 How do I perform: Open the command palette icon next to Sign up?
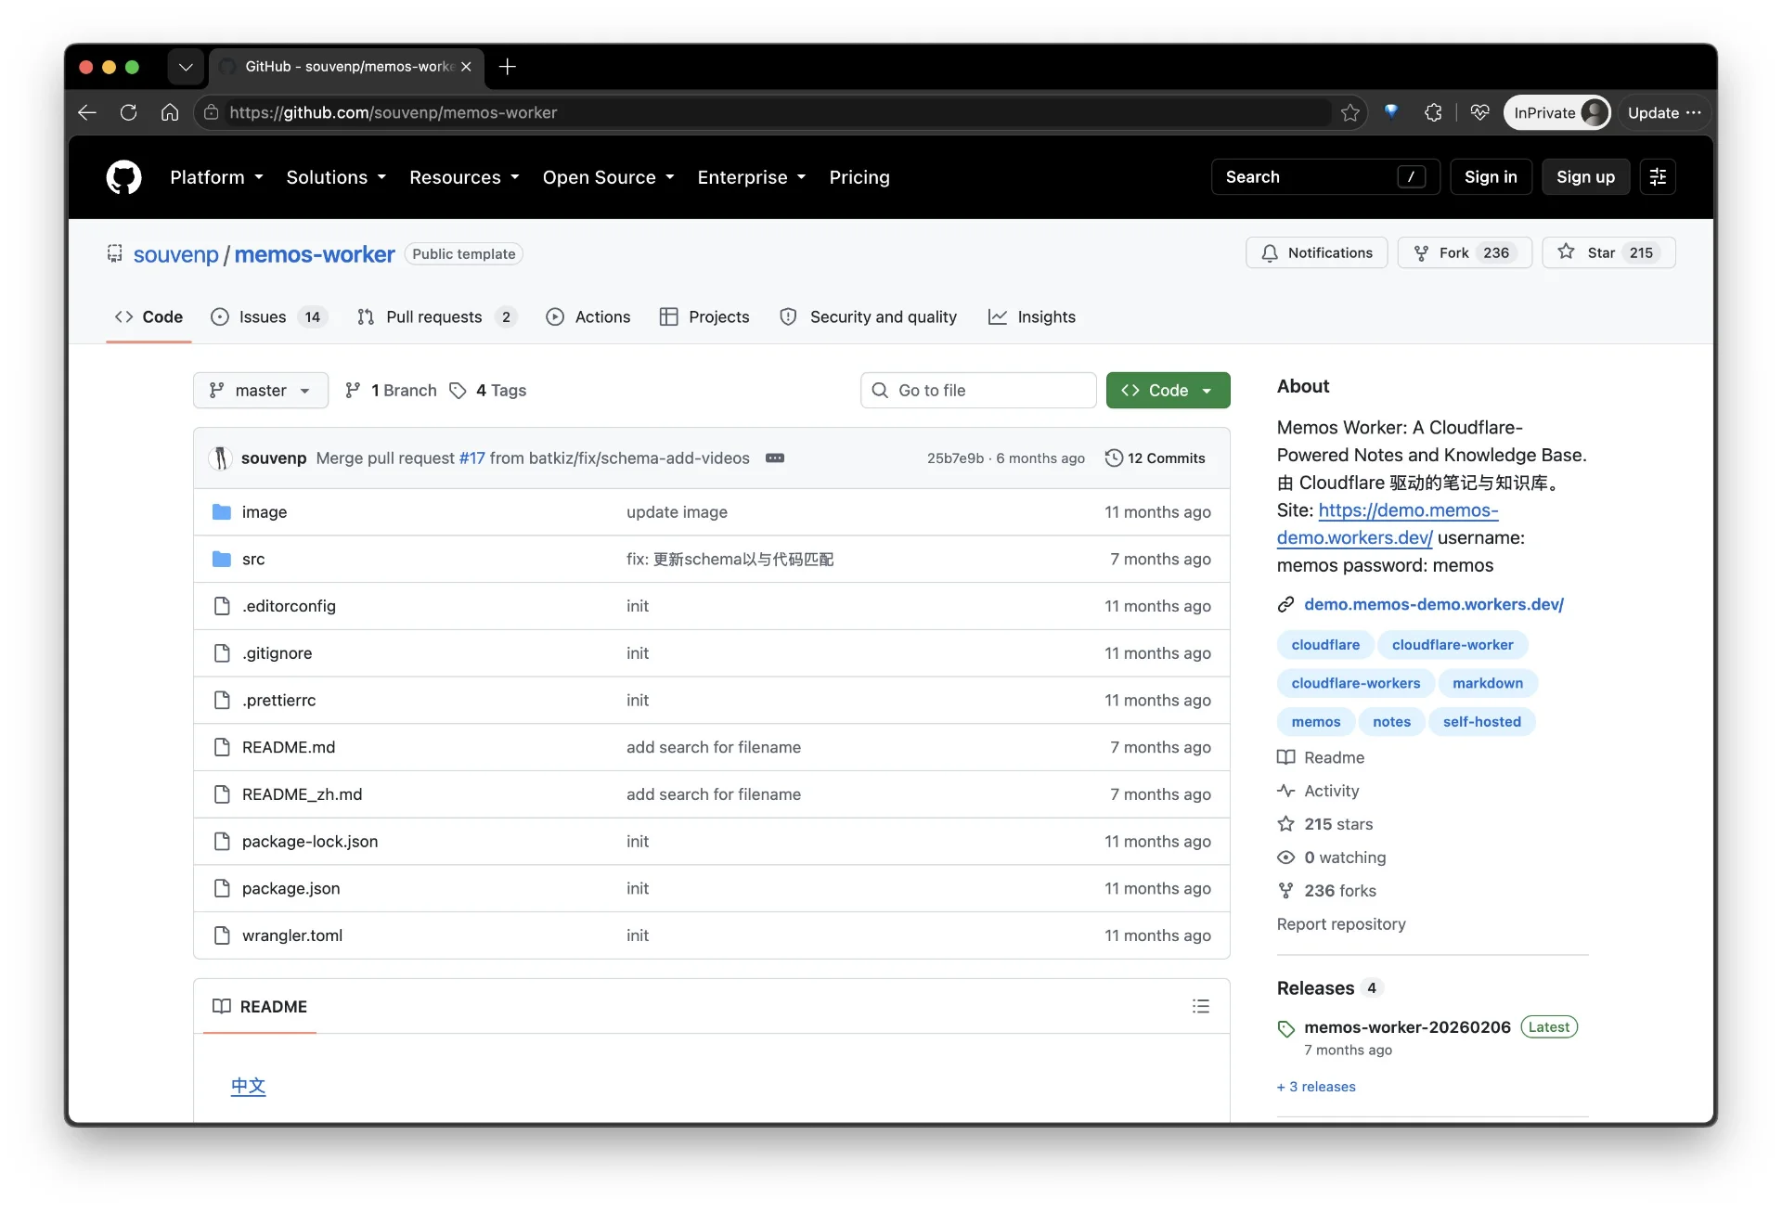[1658, 177]
